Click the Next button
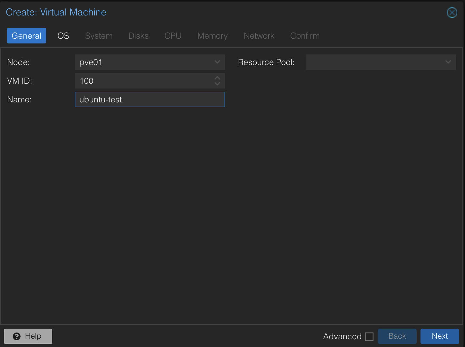This screenshot has width=465, height=347. point(440,336)
